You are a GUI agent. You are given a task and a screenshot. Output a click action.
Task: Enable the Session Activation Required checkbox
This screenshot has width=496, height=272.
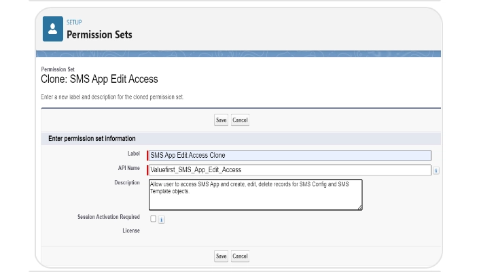pos(154,218)
